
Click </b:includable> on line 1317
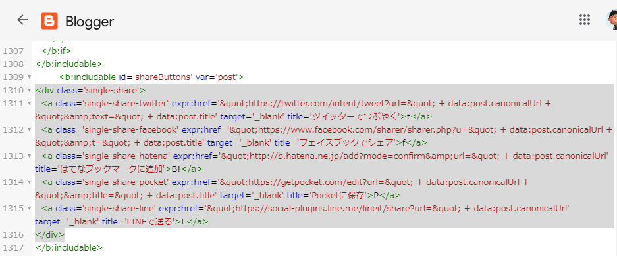coord(69,247)
